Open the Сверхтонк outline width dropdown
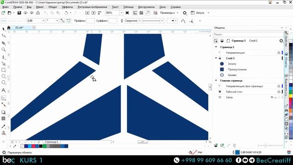This screenshot has width=293, height=165. point(140,21)
